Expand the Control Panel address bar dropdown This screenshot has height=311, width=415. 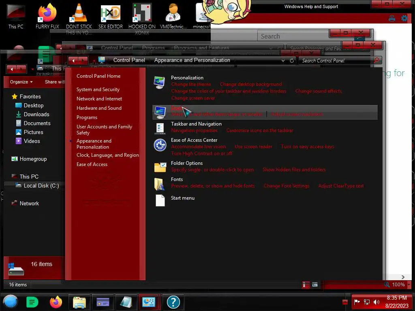point(283,61)
